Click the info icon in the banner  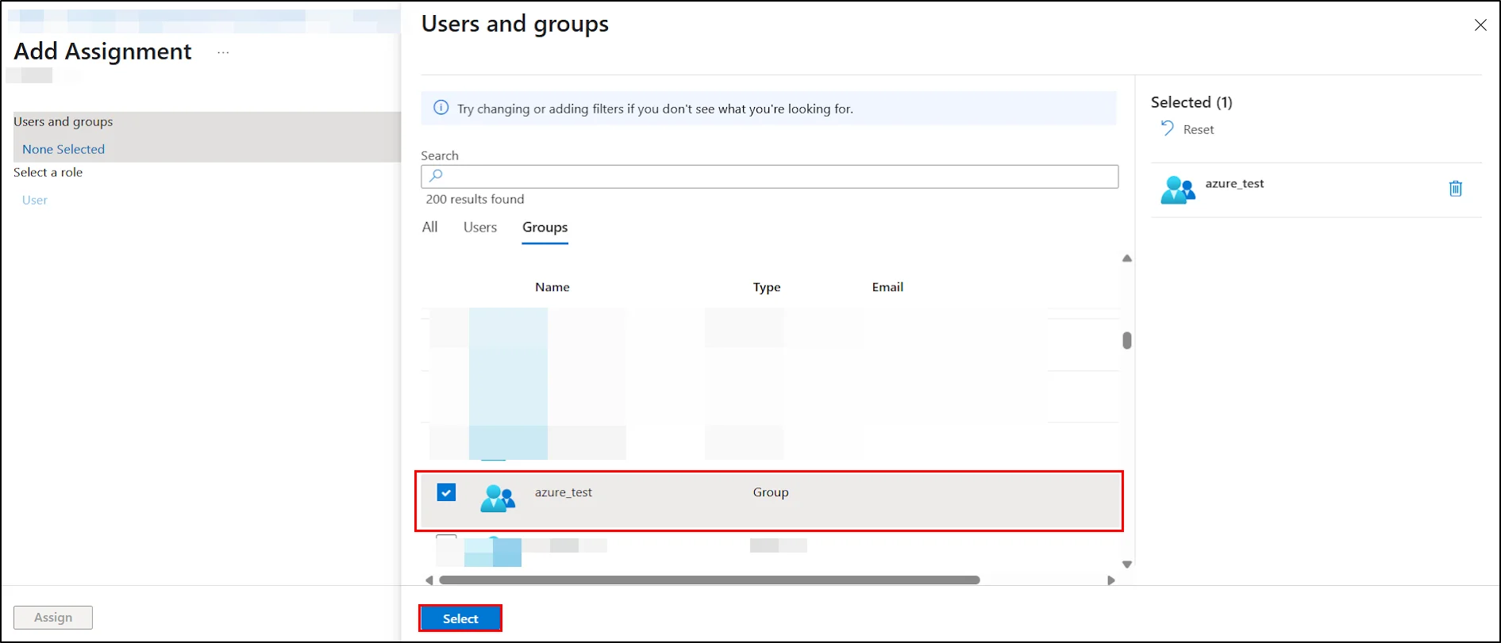[x=441, y=108]
